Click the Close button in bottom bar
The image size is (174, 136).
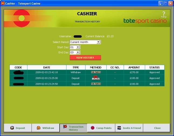(156, 128)
